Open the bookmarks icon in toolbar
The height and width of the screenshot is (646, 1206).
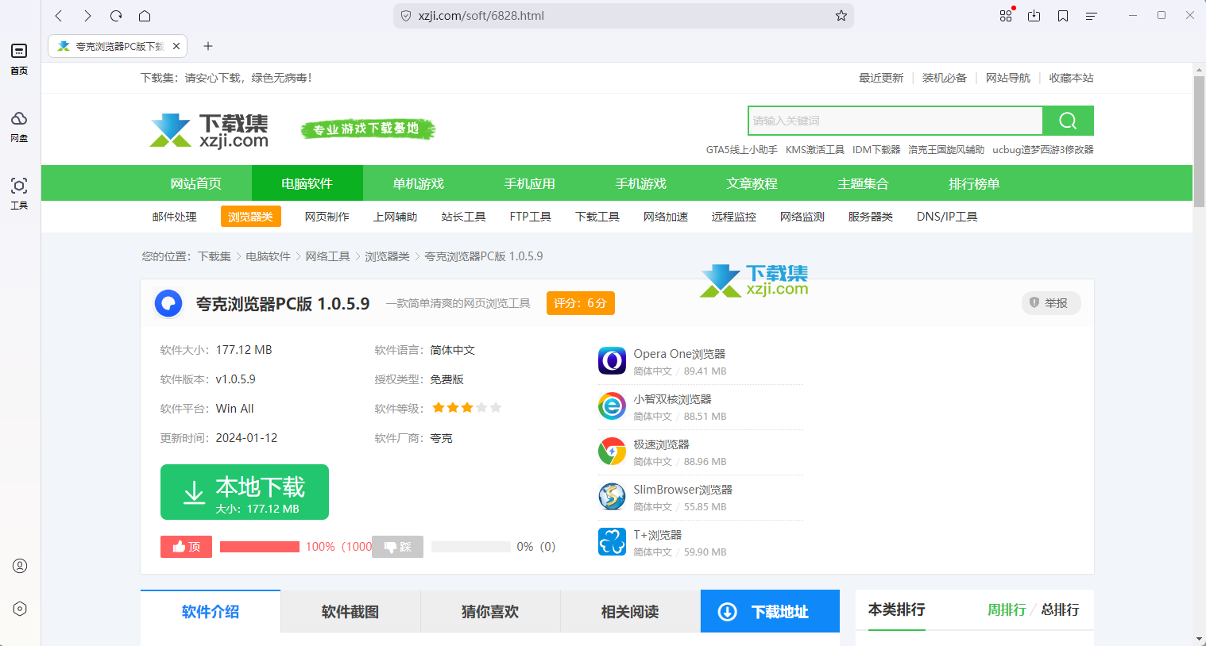1063,16
